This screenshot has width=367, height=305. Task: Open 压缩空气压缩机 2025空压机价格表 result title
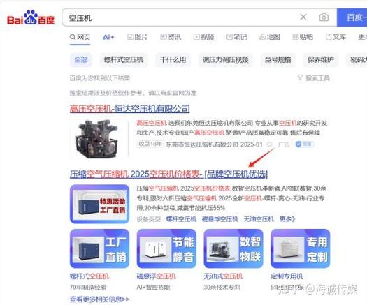[168, 174]
